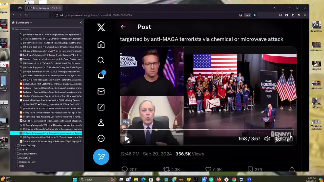Open Glenn Beck FBI whistleblower bookmark
The height and width of the screenshot is (182, 324).
(x=51, y=47)
